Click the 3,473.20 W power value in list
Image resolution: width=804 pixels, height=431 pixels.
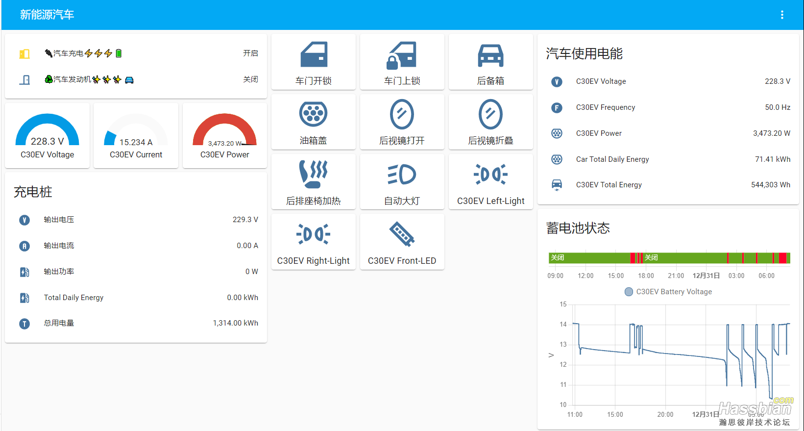coord(772,133)
